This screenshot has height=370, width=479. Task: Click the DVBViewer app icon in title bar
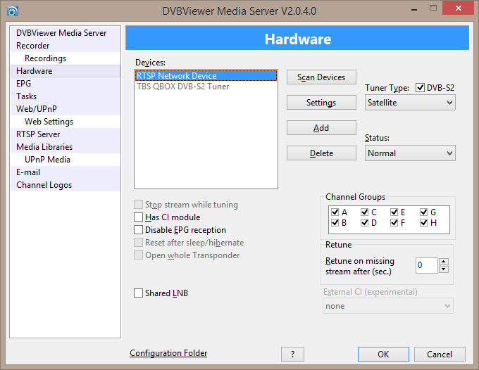click(x=12, y=9)
